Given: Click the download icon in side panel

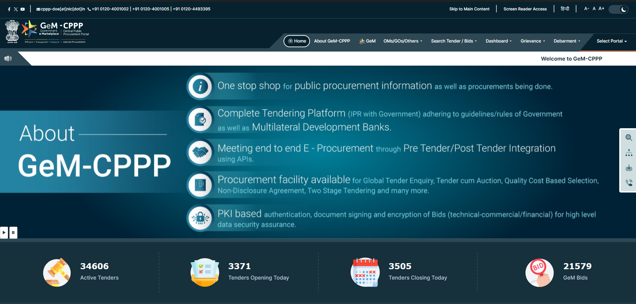Looking at the screenshot, I should [629, 168].
